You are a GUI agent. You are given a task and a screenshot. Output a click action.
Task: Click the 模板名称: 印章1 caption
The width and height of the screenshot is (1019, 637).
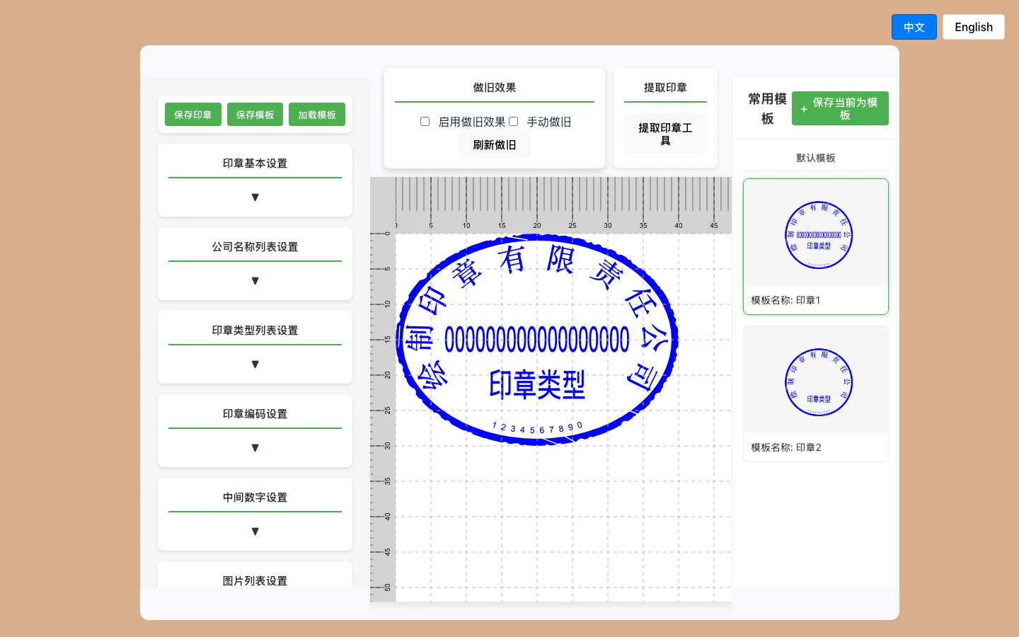pos(785,300)
